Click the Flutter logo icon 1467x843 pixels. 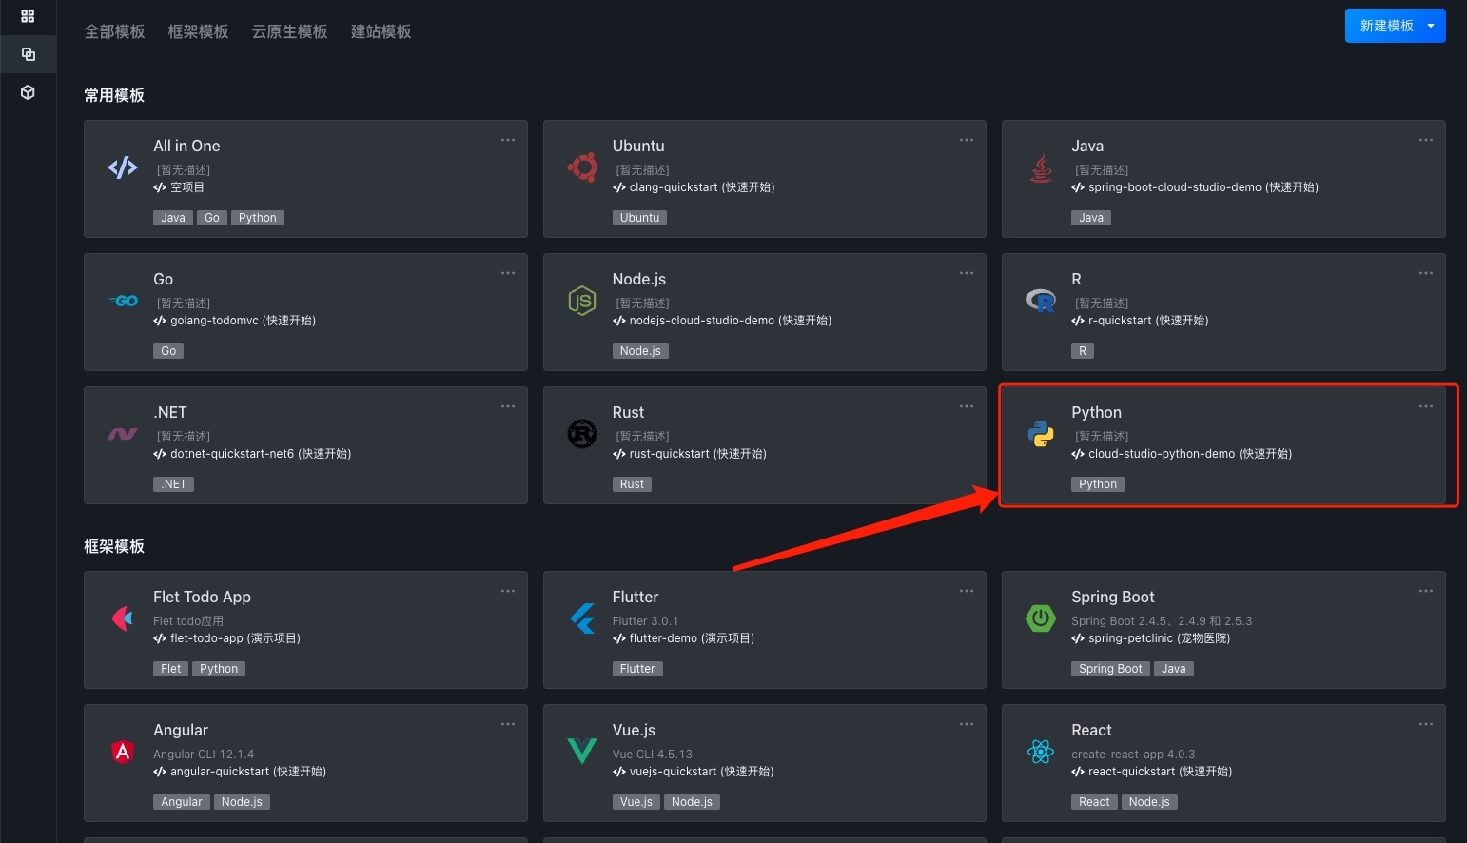[x=582, y=619]
